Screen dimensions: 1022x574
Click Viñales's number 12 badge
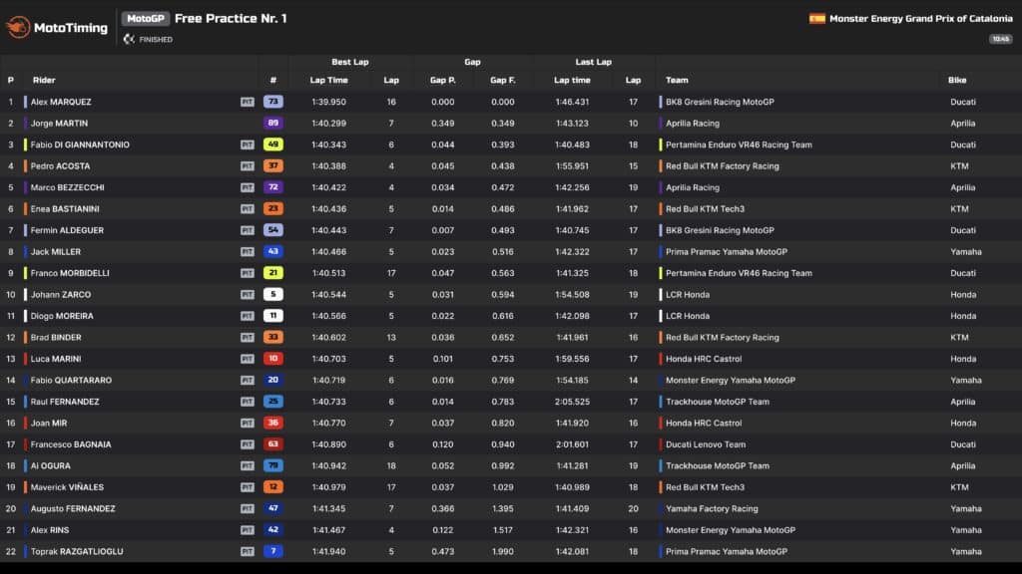pyautogui.click(x=273, y=487)
